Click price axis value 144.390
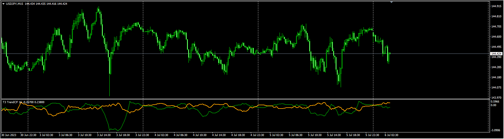Image resolution: width=504 pixels, height=139 pixels. pos(497,57)
